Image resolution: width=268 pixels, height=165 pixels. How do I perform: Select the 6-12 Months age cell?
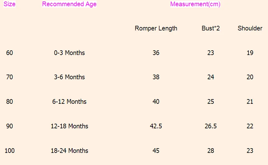click(69, 102)
